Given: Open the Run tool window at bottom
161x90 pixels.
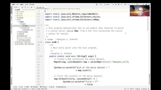Looking at the screenshot, I should (x=21, y=87).
